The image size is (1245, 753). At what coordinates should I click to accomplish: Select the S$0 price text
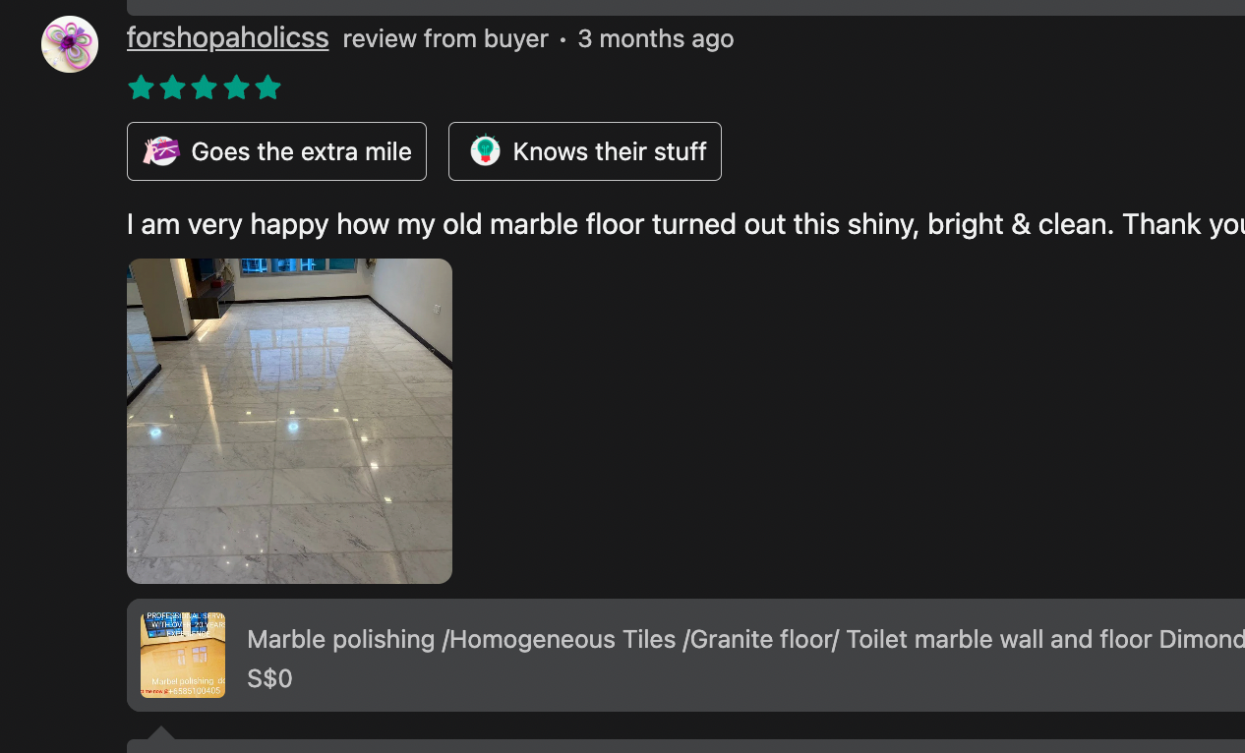[269, 678]
